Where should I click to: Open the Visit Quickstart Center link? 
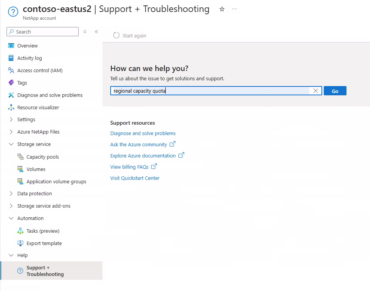click(135, 178)
